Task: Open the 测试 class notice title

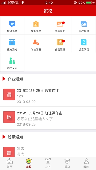Action: (x=20, y=148)
